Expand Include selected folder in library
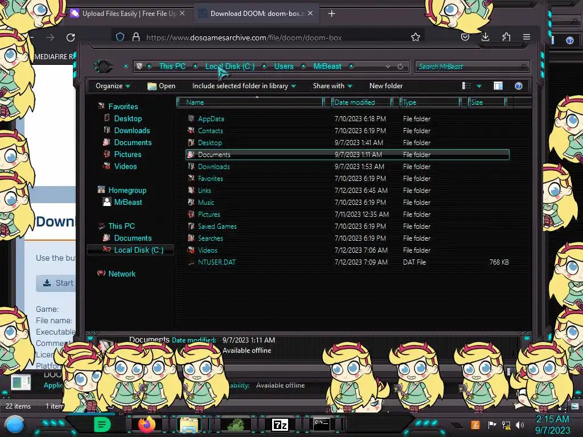583x437 pixels. 244,86
